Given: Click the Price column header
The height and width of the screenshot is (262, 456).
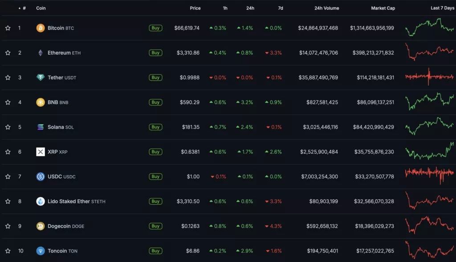Looking at the screenshot, I should tap(195, 8).
